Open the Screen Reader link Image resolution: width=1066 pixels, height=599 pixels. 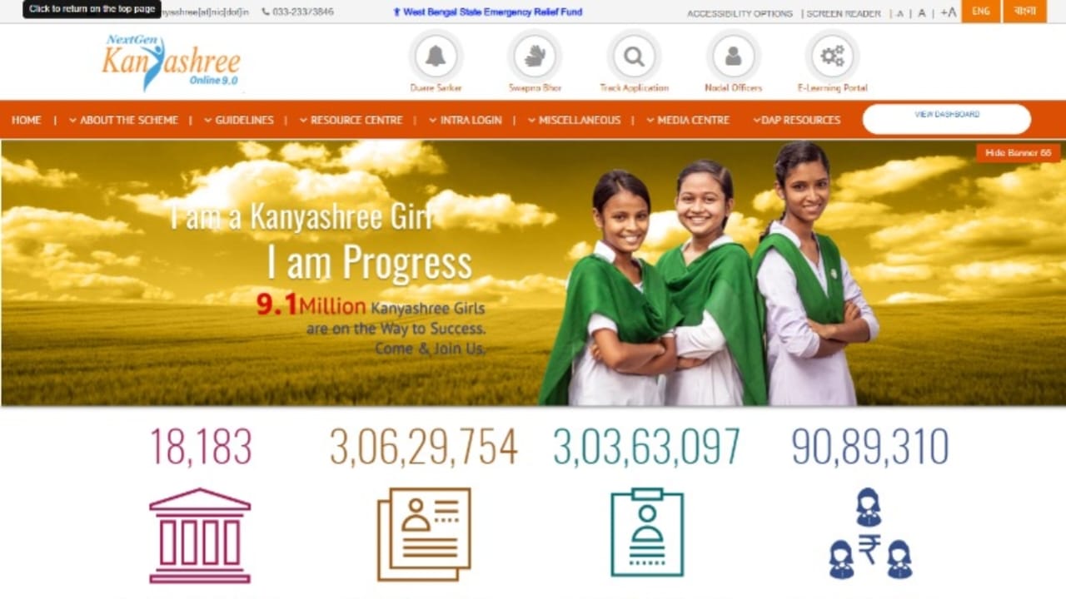843,13
